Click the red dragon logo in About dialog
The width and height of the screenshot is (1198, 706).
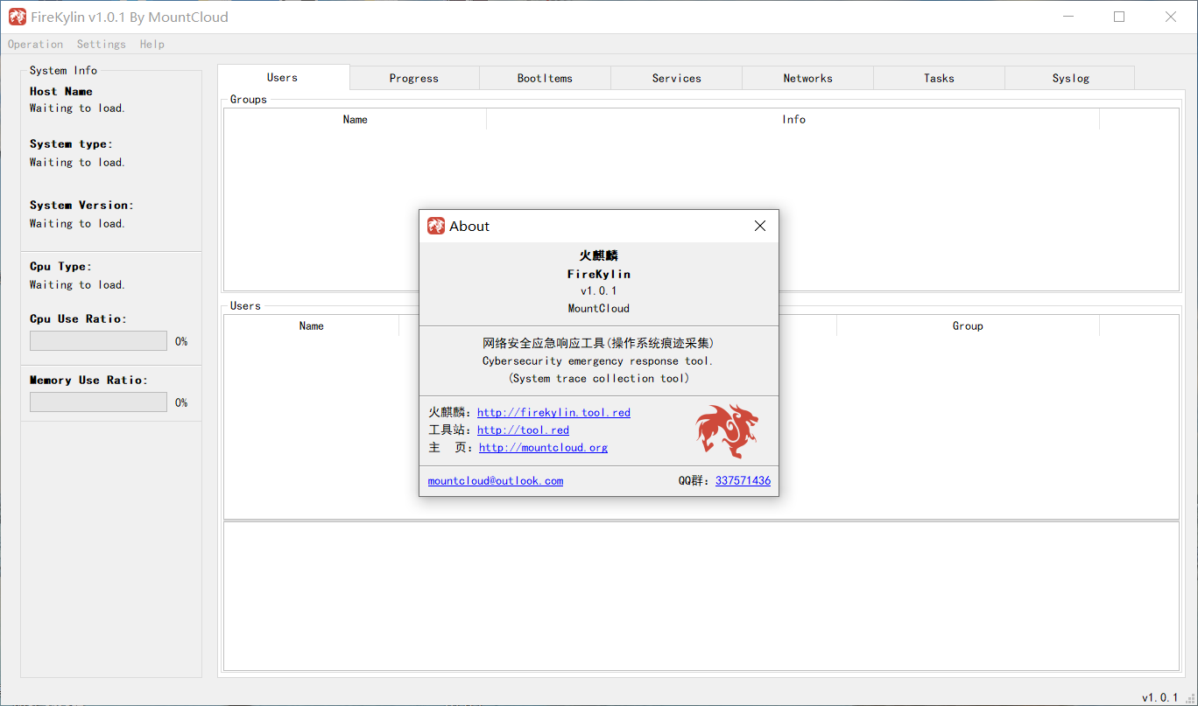pos(727,430)
